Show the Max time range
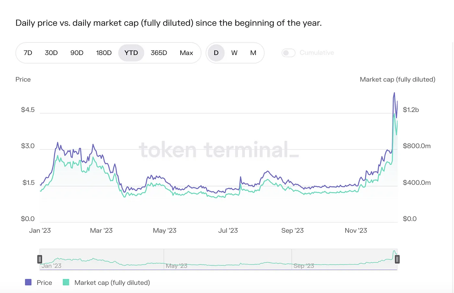 tap(186, 53)
